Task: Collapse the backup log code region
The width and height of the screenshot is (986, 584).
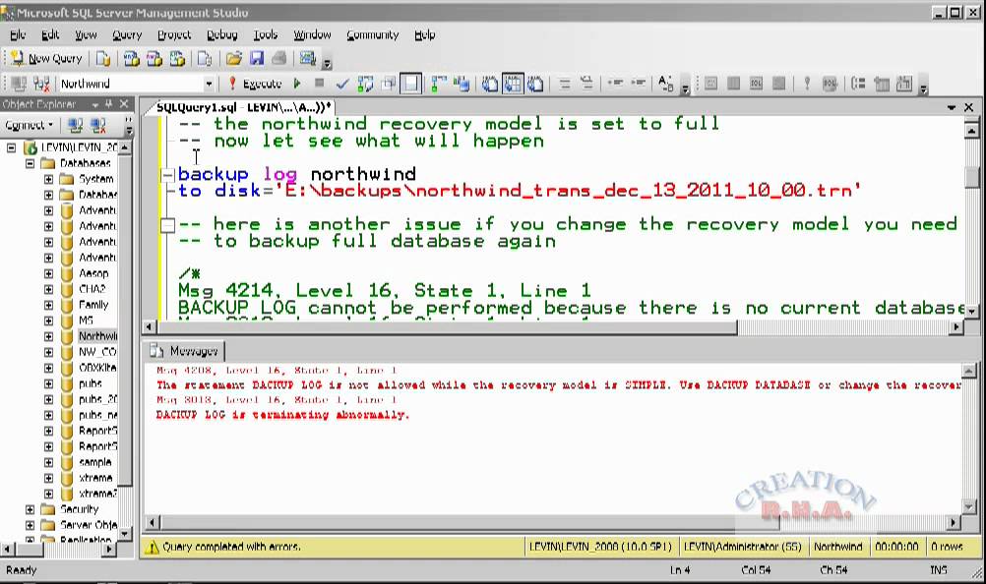Action: click(167, 174)
